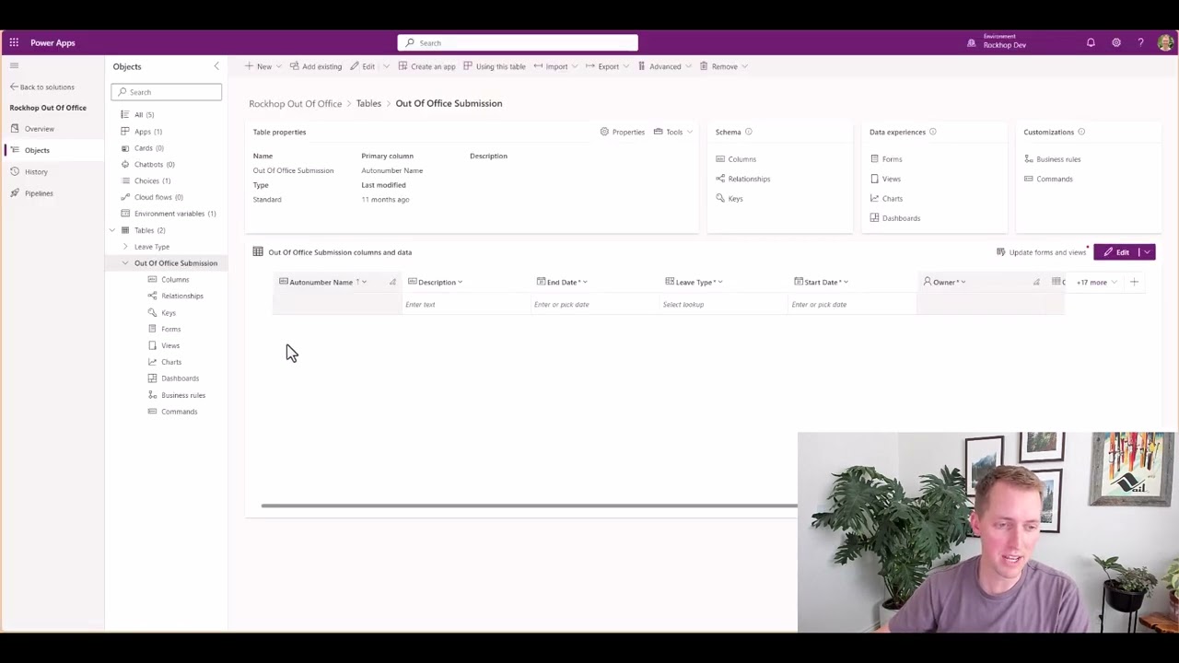Click the purple Edit button

[1116, 252]
